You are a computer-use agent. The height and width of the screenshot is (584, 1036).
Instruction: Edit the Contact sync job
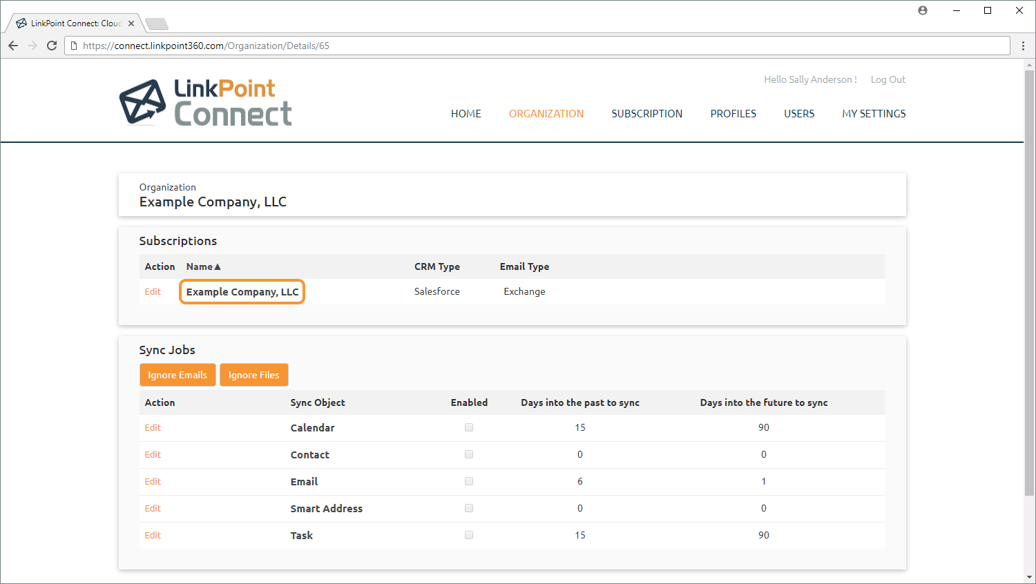point(153,454)
